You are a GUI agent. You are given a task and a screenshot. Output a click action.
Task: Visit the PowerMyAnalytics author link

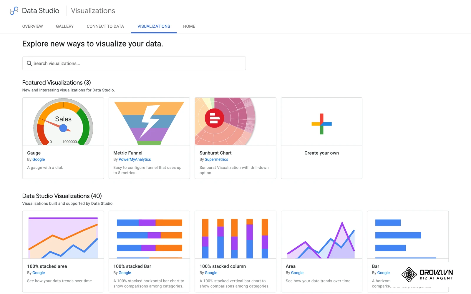click(x=135, y=159)
